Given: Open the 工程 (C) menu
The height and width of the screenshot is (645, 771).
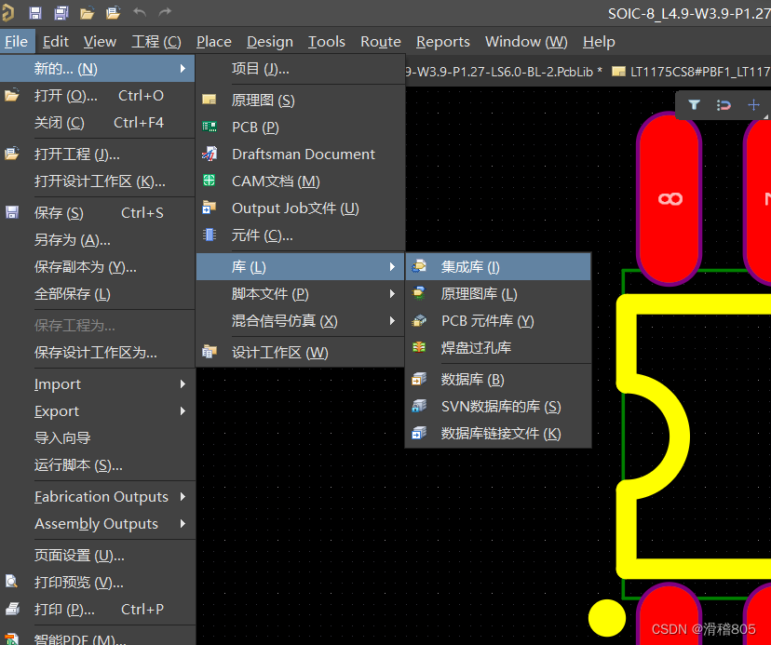Looking at the screenshot, I should click(156, 42).
